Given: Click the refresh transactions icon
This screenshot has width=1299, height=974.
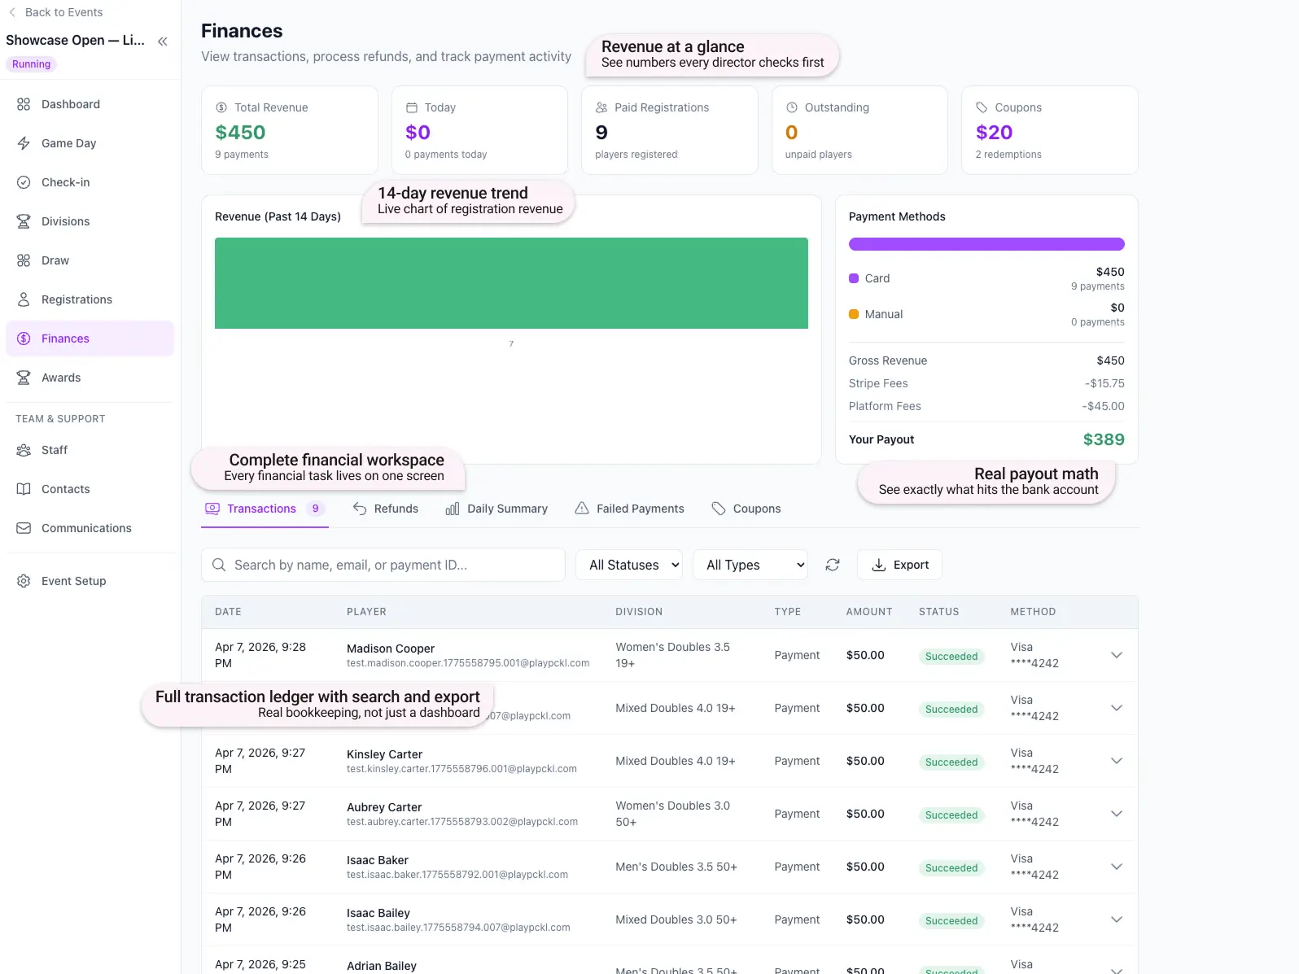Looking at the screenshot, I should click(832, 565).
